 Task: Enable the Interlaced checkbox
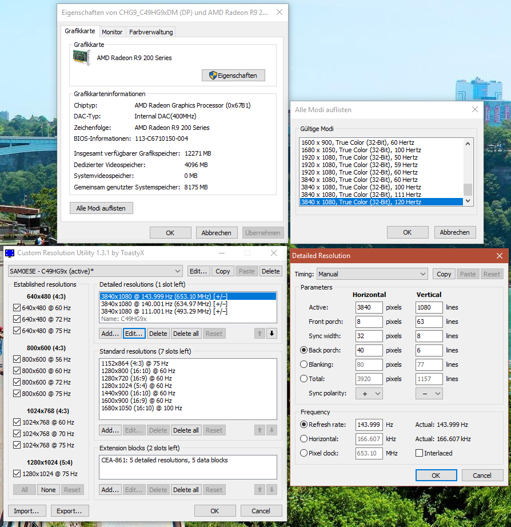[x=420, y=453]
